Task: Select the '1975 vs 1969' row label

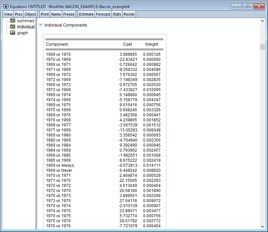Action: (x=58, y=110)
